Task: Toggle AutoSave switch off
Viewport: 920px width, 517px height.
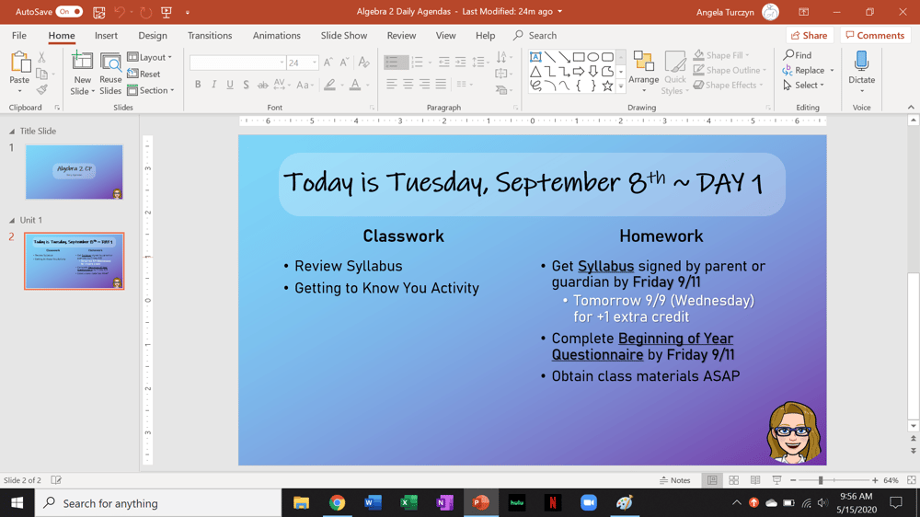Action: (69, 12)
